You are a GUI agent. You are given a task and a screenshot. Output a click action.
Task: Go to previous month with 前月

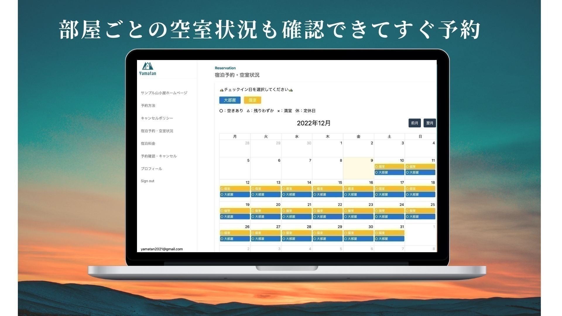coord(414,123)
